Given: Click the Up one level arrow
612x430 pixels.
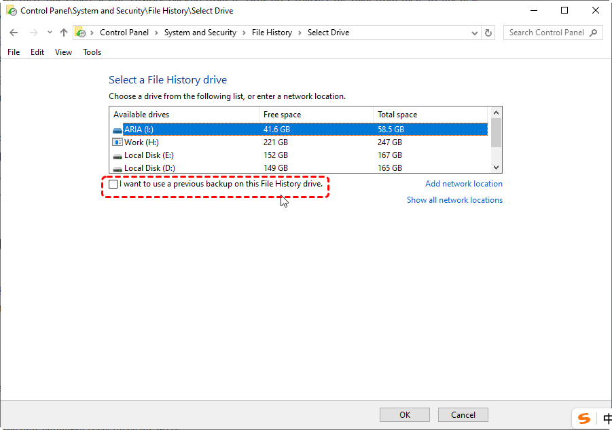Looking at the screenshot, I should tap(64, 33).
